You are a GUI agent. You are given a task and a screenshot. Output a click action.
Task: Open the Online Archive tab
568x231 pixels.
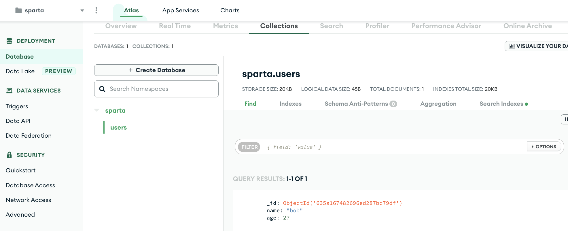(x=528, y=26)
